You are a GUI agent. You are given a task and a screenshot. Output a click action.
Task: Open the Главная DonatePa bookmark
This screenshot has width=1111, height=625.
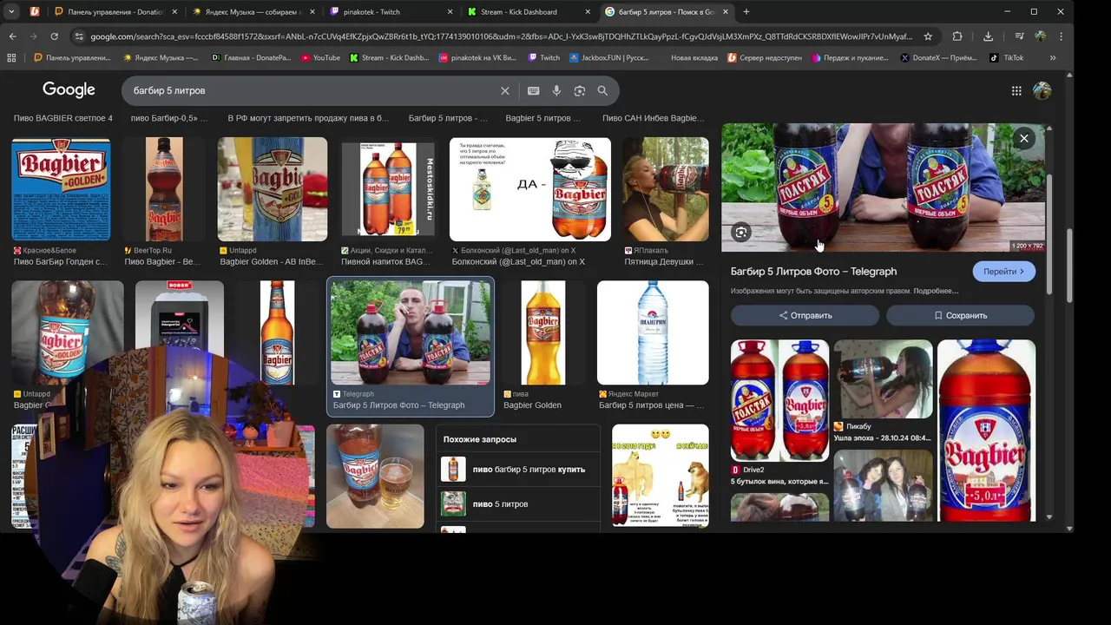(x=251, y=57)
